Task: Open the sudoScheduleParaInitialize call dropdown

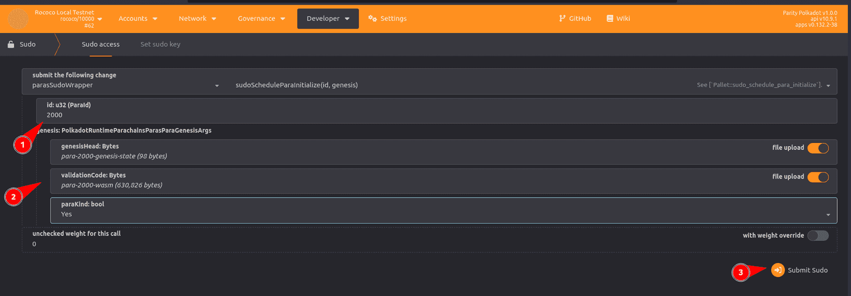Action: [x=533, y=85]
